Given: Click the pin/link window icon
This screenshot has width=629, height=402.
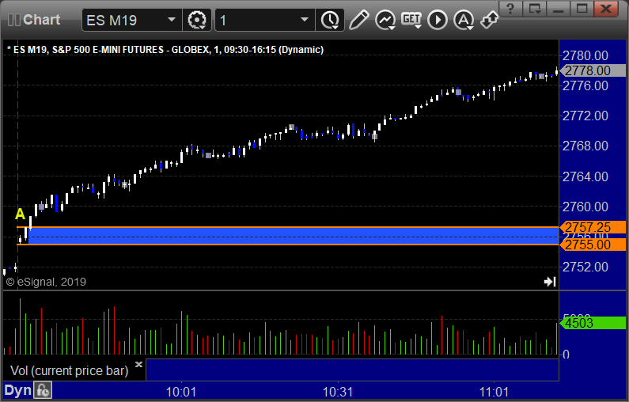Looking at the screenshot, I should [489, 20].
